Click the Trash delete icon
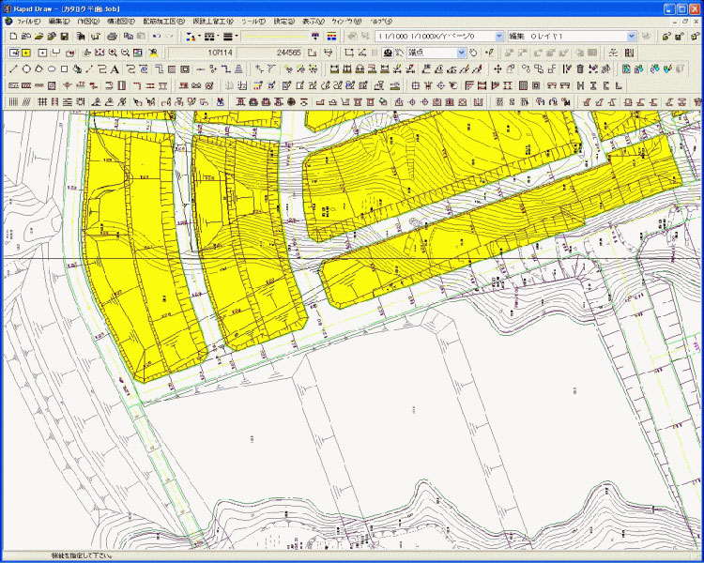Image resolution: width=704 pixels, height=563 pixels. click(580, 68)
